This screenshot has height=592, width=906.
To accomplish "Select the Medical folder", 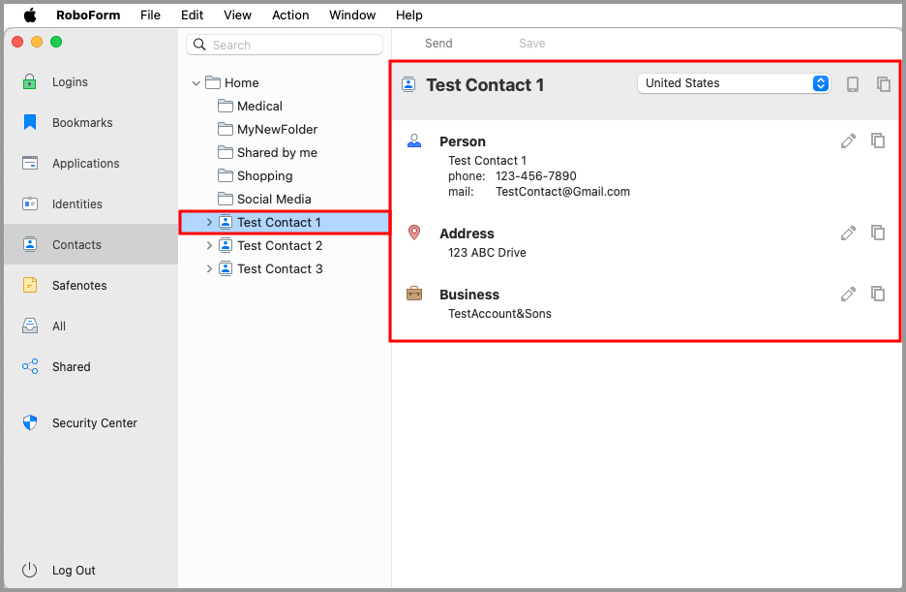I will click(x=259, y=106).
